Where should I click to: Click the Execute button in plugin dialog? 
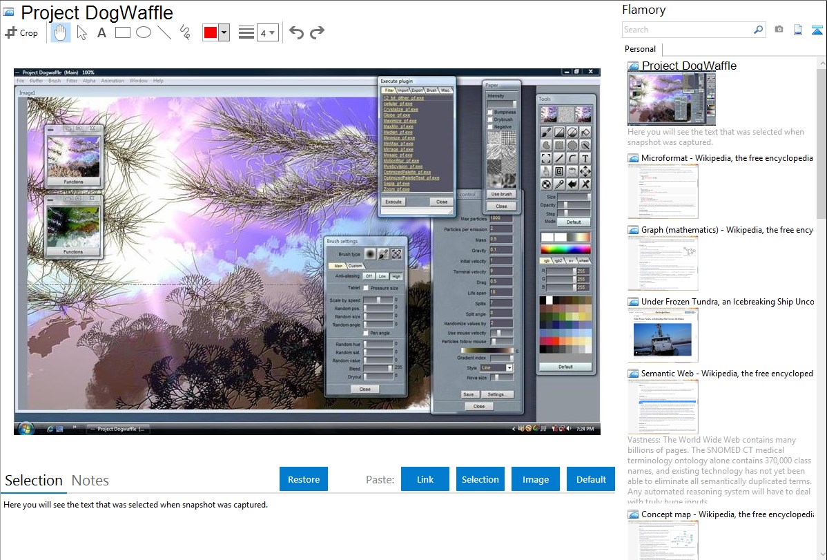click(393, 202)
